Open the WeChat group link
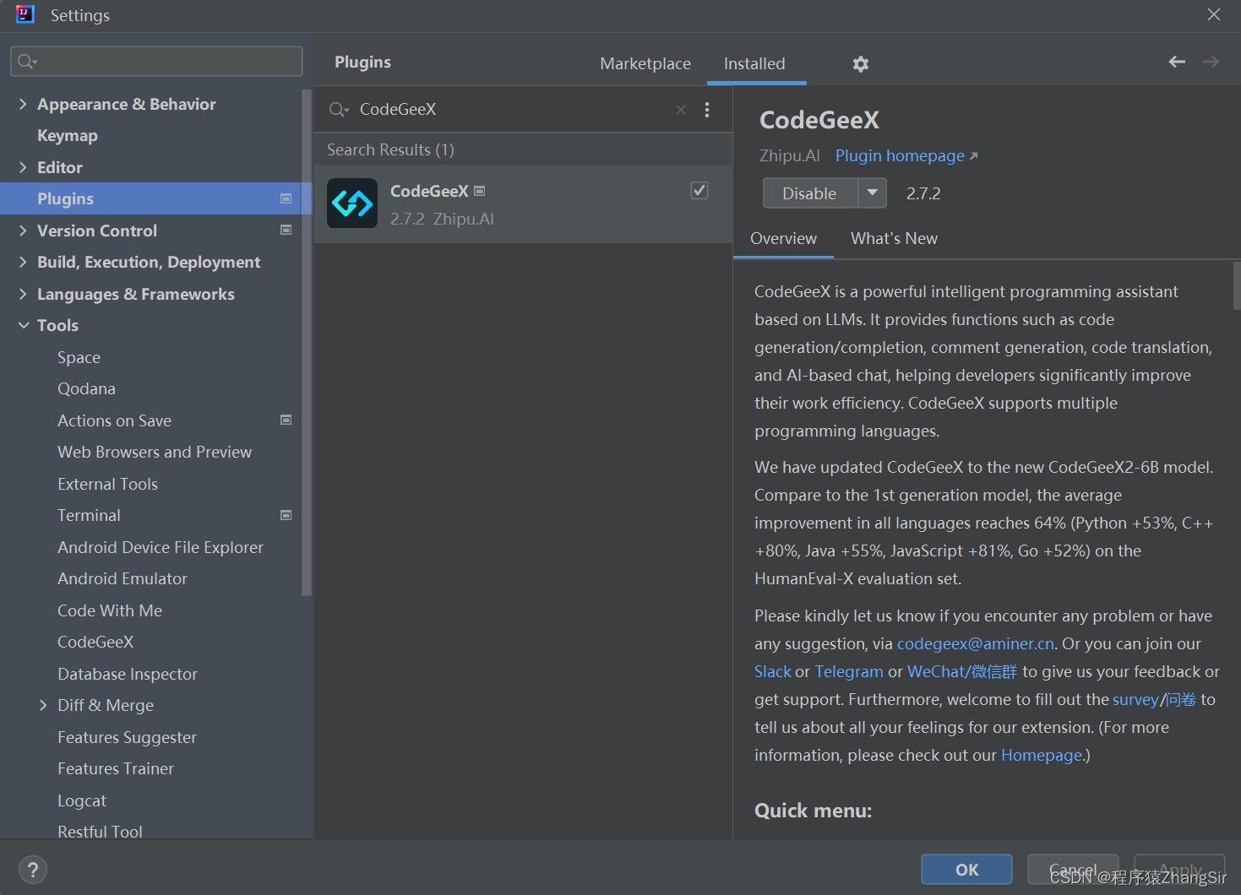Screen dimensions: 1241x895 click(x=962, y=671)
